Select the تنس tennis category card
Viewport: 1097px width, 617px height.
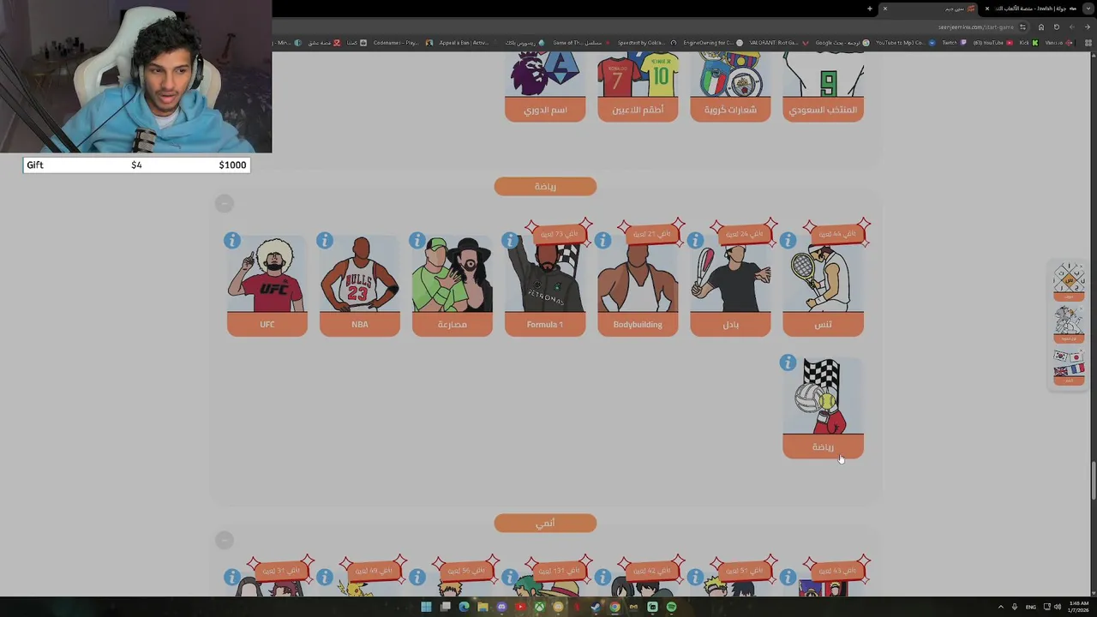point(823,285)
